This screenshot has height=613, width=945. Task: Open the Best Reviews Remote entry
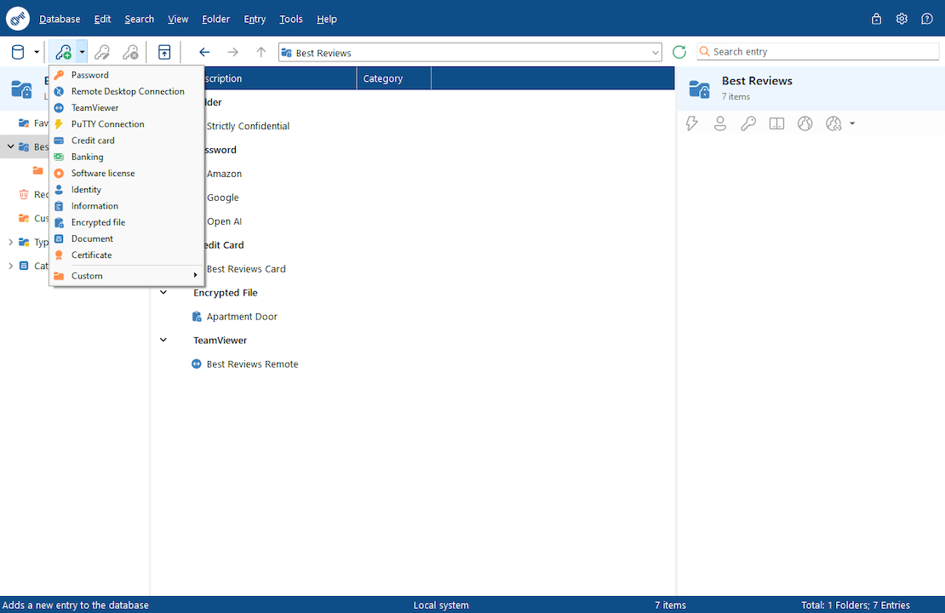tap(252, 364)
